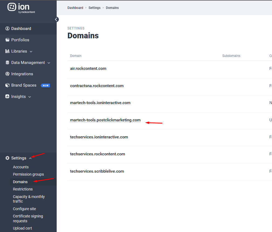
Task: Click the Integrations globe icon
Action: tap(7, 74)
